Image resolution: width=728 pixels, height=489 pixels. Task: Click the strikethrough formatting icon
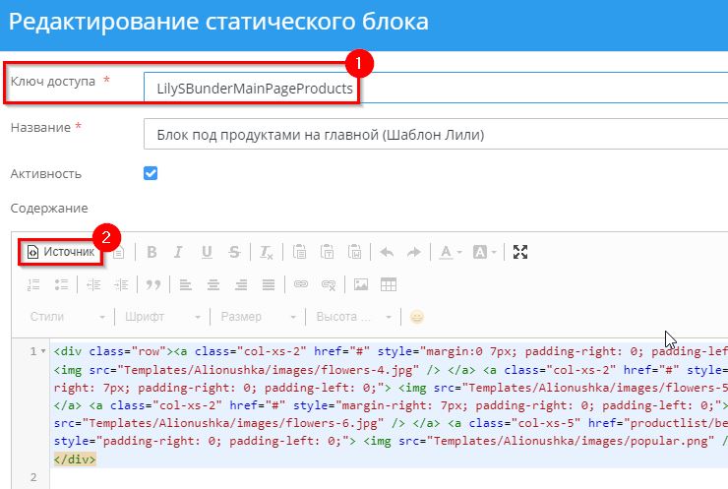(234, 252)
